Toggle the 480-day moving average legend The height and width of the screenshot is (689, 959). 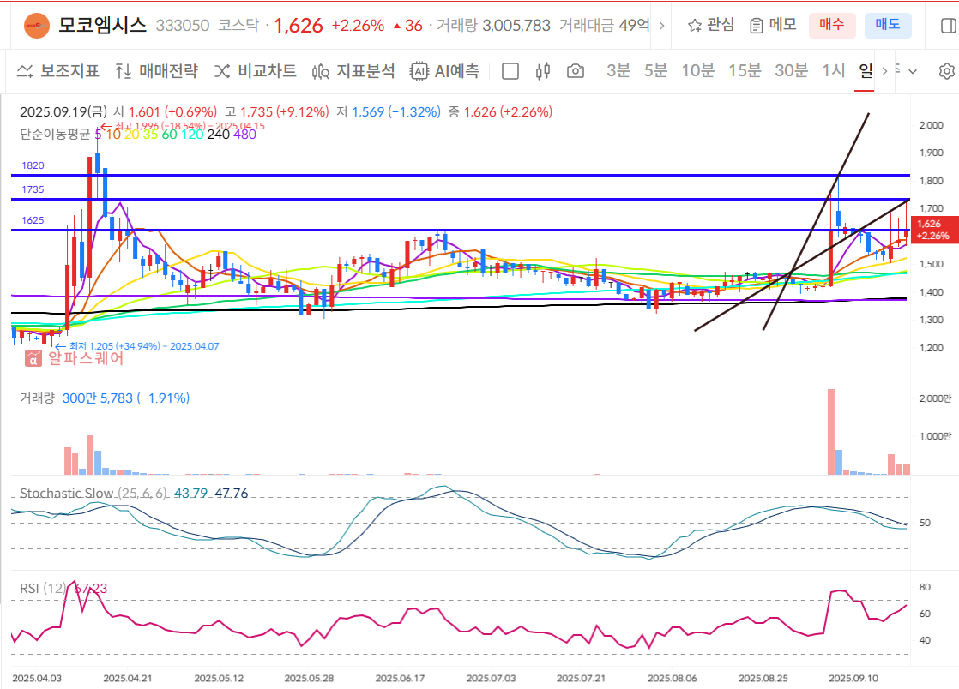pyautogui.click(x=244, y=135)
